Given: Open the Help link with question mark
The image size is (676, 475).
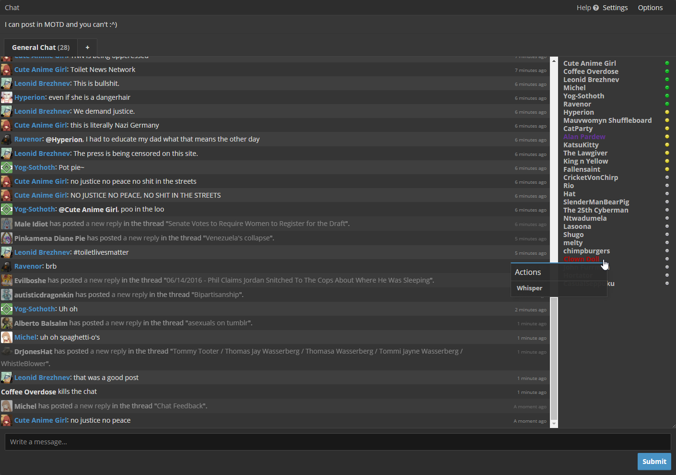Looking at the screenshot, I should pyautogui.click(x=587, y=8).
